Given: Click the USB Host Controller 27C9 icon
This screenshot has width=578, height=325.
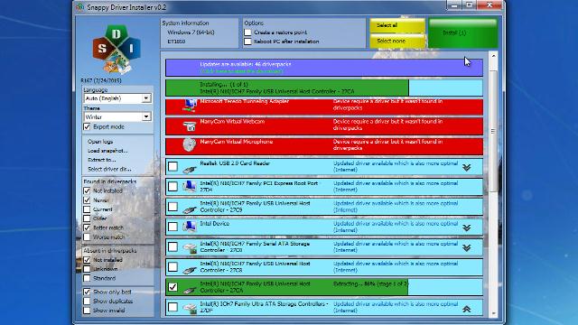Looking at the screenshot, I should pyautogui.click(x=190, y=209).
